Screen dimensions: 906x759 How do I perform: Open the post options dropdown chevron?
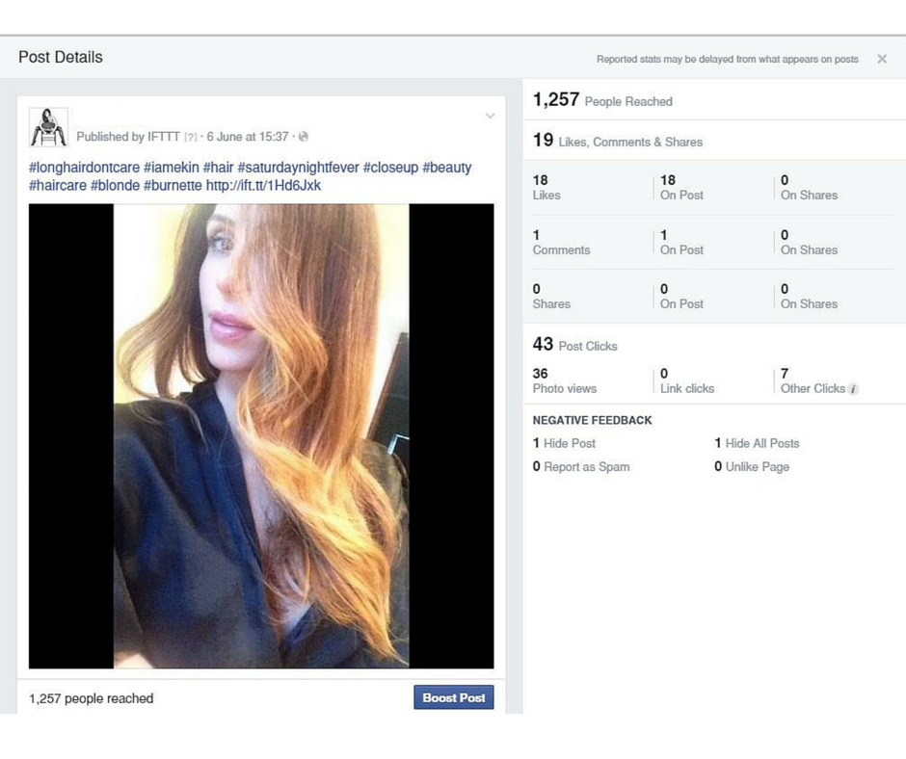click(x=490, y=117)
